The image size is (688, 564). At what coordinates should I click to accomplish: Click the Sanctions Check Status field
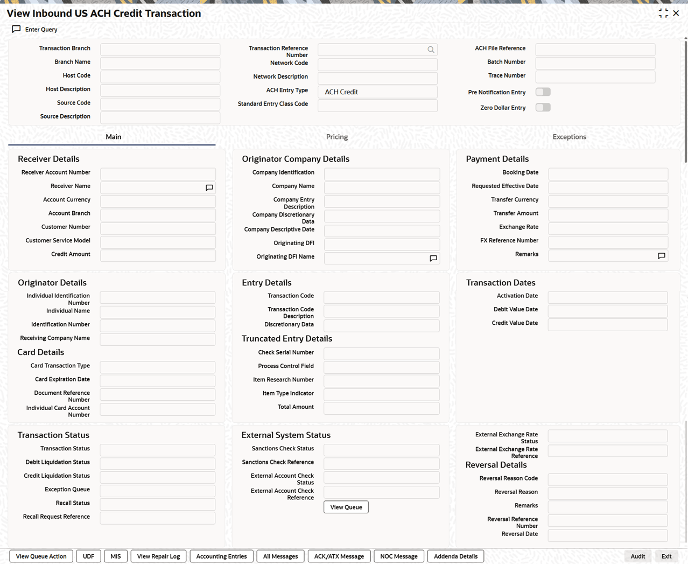pyautogui.click(x=382, y=450)
